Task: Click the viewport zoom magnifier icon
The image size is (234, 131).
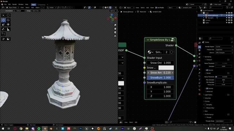Action: click(x=115, y=25)
